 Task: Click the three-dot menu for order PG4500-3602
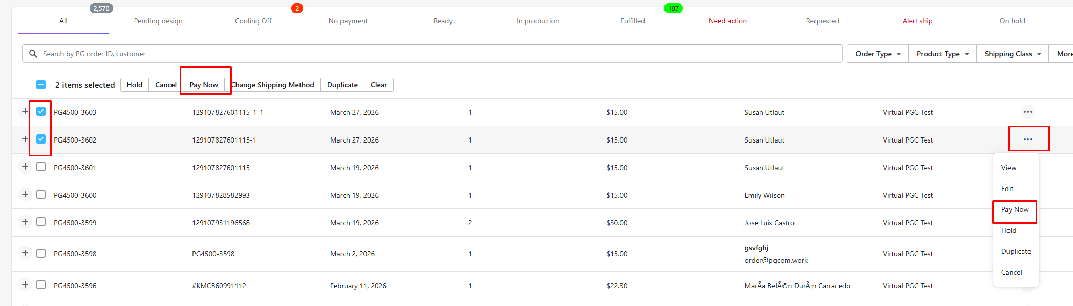coord(1027,139)
